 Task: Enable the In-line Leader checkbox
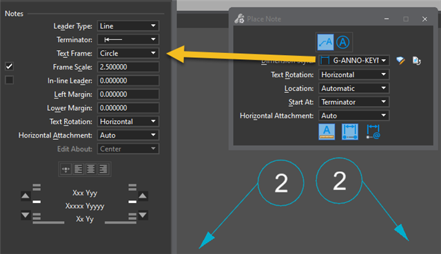[x=9, y=80]
